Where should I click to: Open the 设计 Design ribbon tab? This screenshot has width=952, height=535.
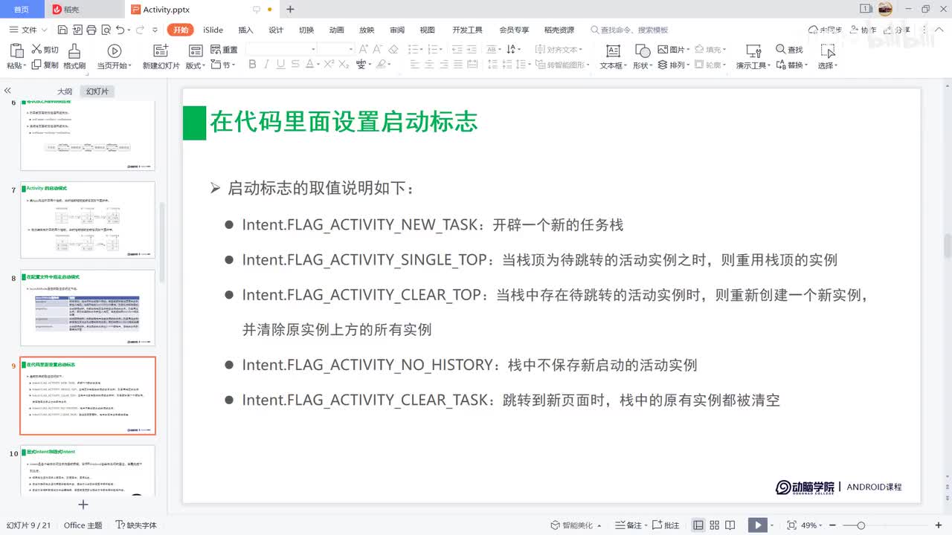(x=276, y=30)
